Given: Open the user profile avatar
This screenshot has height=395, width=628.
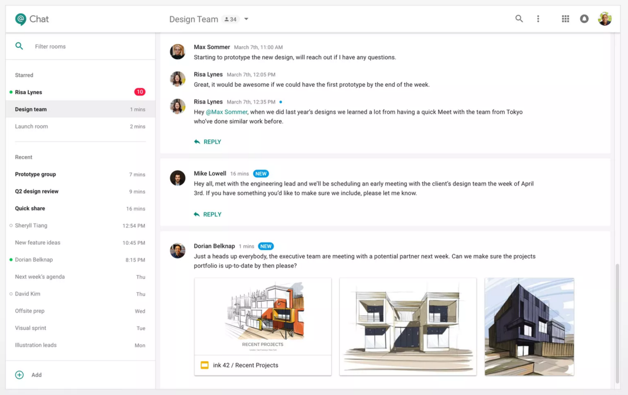Looking at the screenshot, I should tap(604, 19).
